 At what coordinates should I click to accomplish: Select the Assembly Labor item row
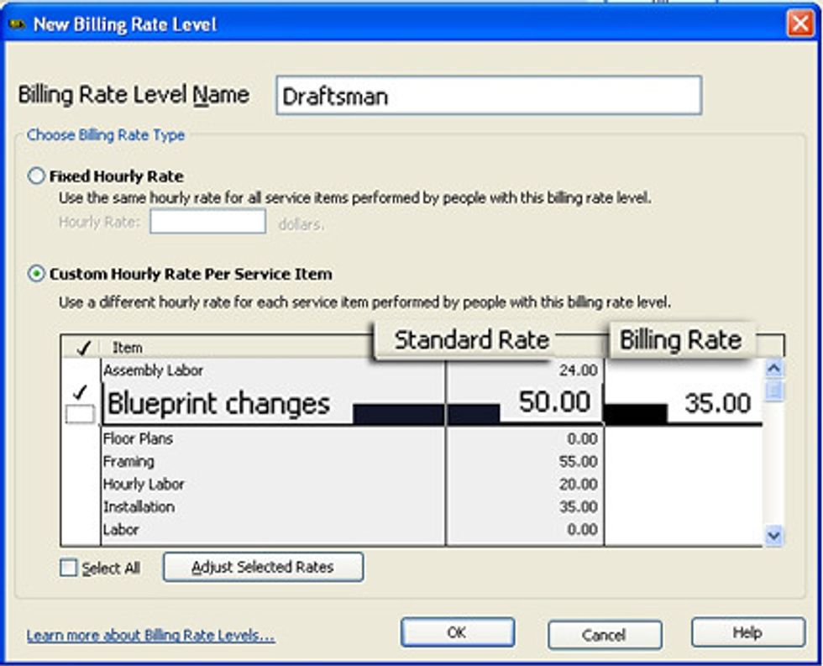(x=153, y=370)
